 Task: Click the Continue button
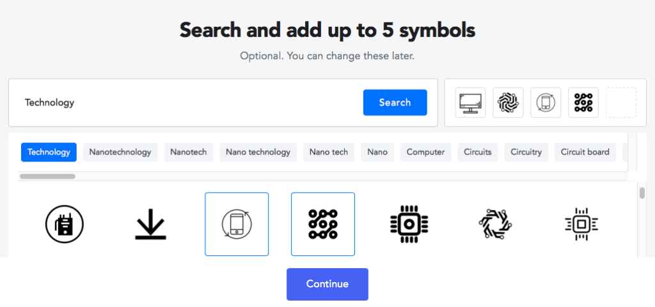click(x=327, y=284)
